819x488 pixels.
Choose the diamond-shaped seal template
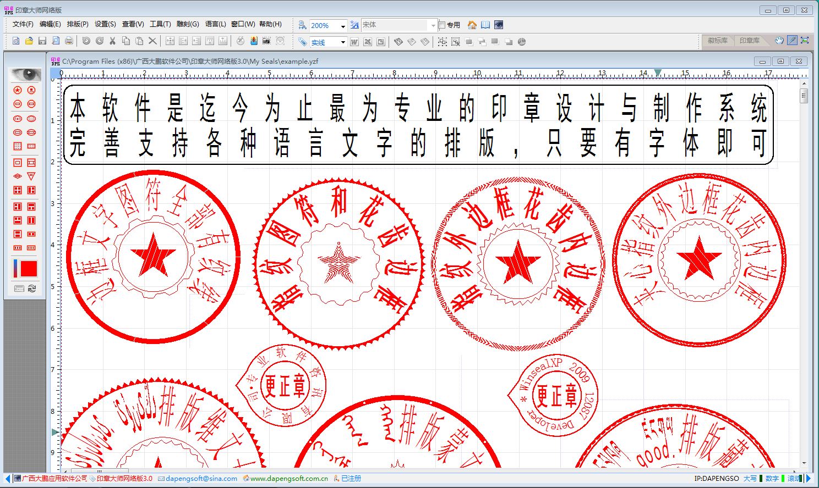(18, 176)
